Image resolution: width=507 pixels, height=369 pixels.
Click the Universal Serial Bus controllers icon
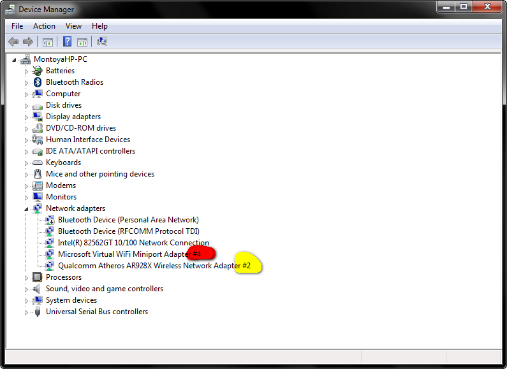pos(38,312)
